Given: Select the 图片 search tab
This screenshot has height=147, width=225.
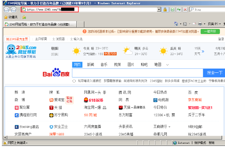Looking at the screenshot, I should pyautogui.click(x=131, y=65).
